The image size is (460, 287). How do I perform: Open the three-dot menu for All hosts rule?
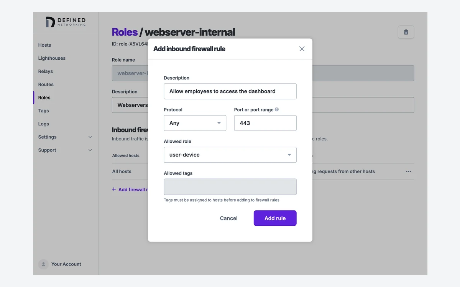[409, 171]
